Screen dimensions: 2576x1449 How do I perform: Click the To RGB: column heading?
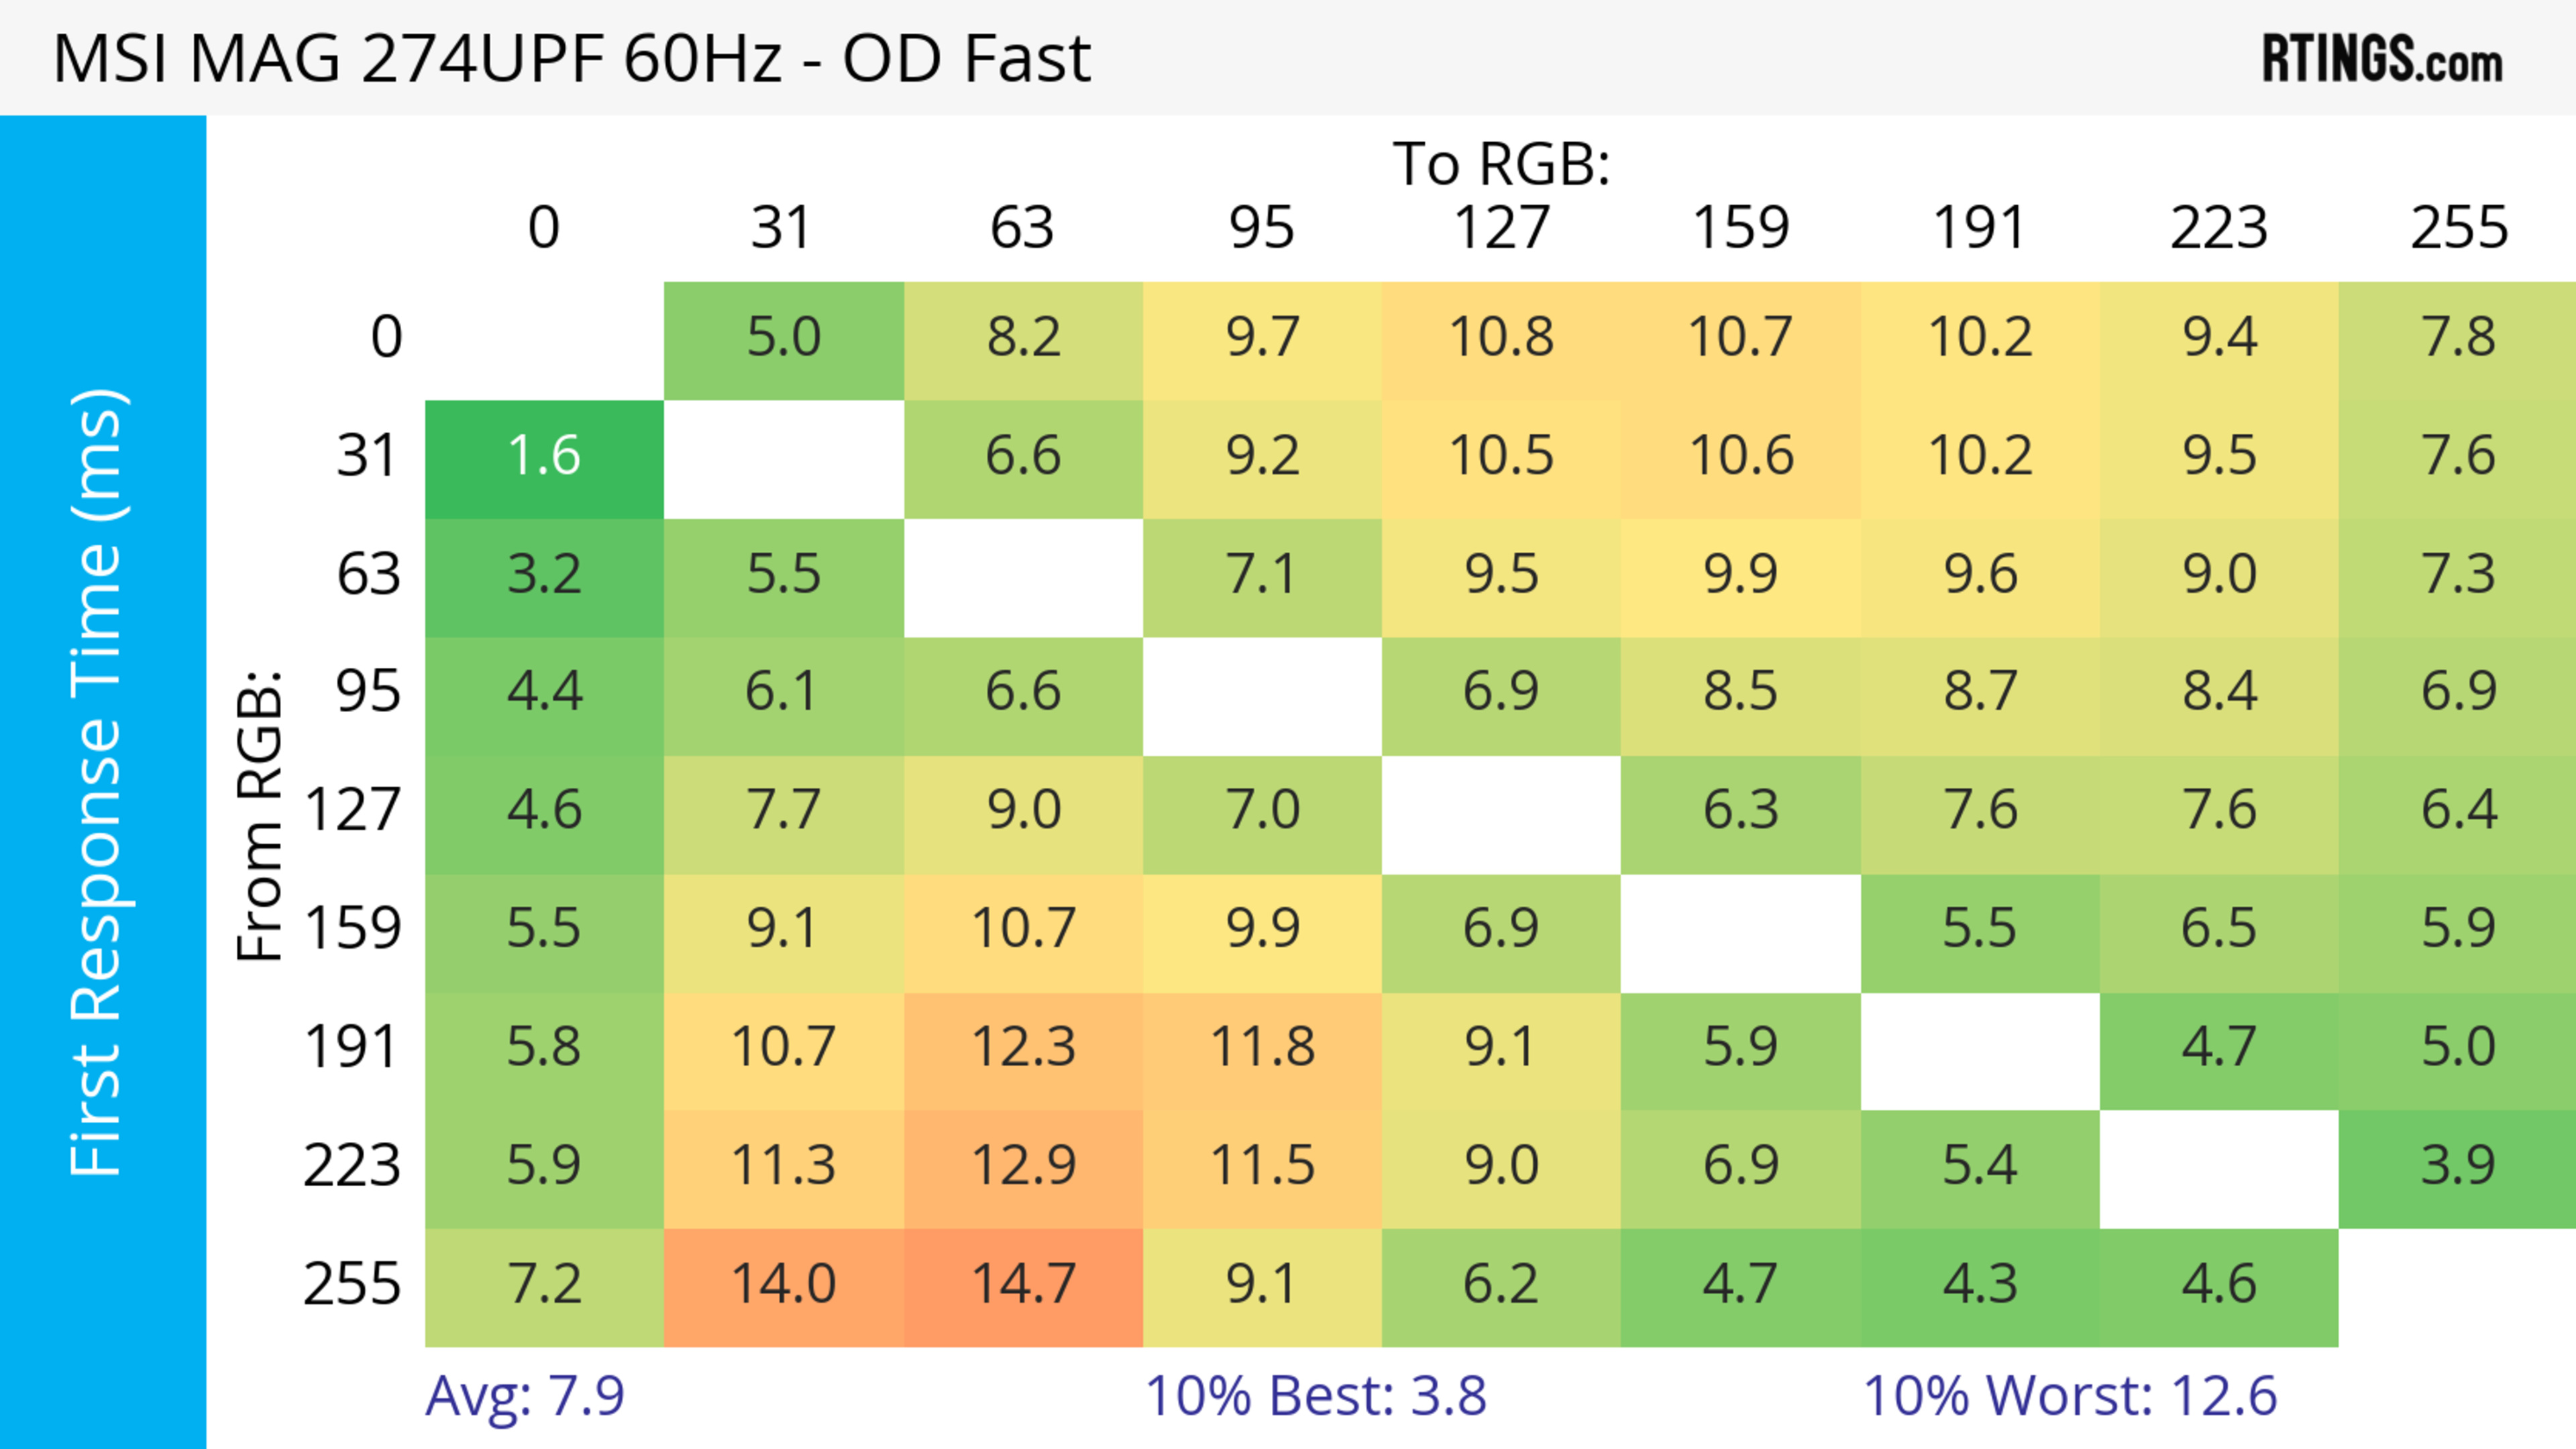click(x=1501, y=164)
